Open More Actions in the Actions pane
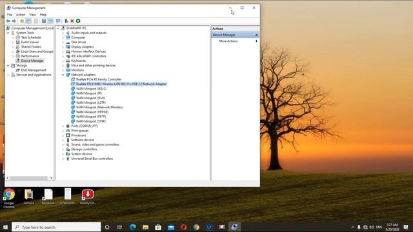This screenshot has height=232, width=413. [228, 41]
